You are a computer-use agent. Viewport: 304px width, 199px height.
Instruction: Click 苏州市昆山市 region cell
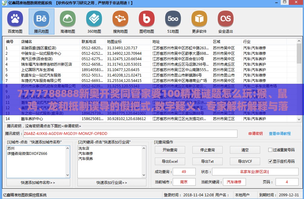pos(224,75)
